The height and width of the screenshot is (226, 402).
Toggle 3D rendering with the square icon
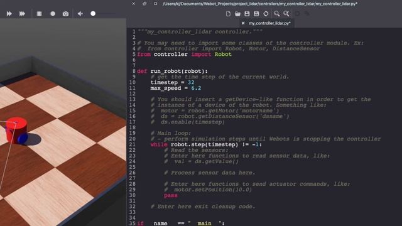point(39,14)
